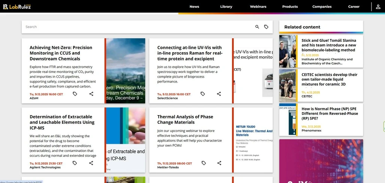This screenshot has width=385, height=183.
Task: Click the Related content heading
Action: (302, 27)
